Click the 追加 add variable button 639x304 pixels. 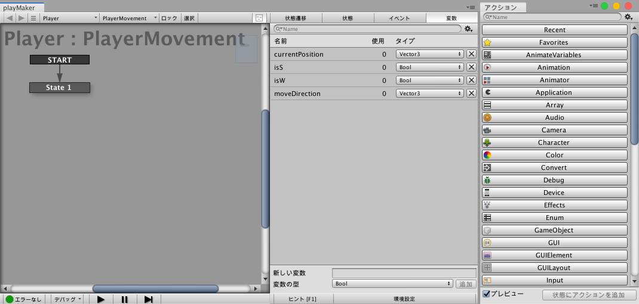(x=466, y=284)
